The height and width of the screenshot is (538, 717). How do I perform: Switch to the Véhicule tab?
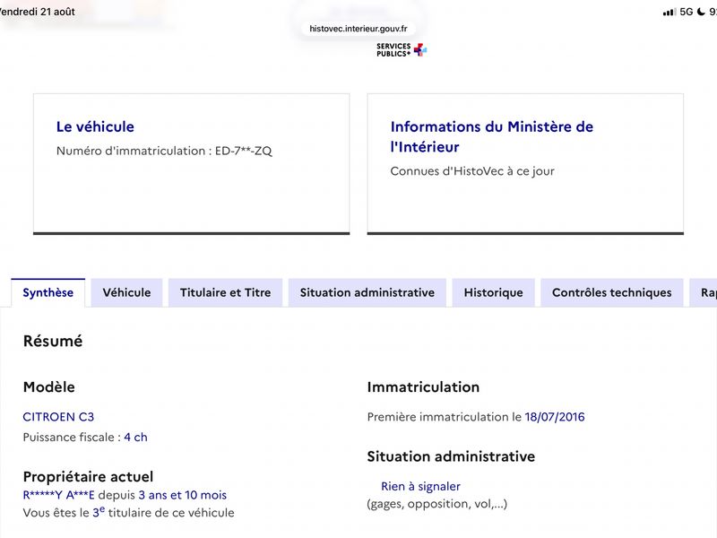[126, 292]
